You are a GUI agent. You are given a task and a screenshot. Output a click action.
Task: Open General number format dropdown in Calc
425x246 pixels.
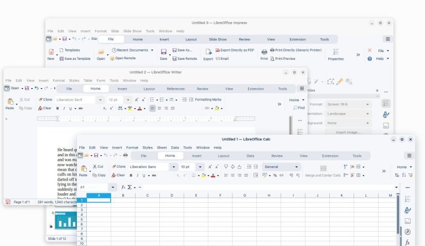pos(281,167)
